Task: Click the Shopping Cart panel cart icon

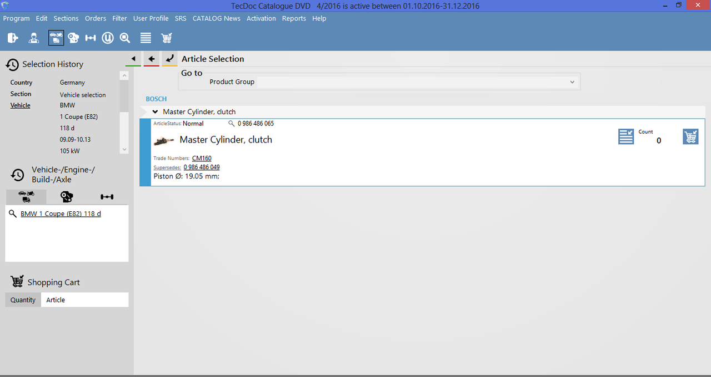Action: pyautogui.click(x=17, y=282)
